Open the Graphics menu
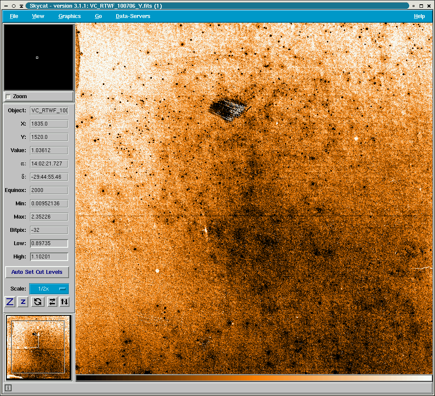The image size is (435, 396). (x=69, y=16)
